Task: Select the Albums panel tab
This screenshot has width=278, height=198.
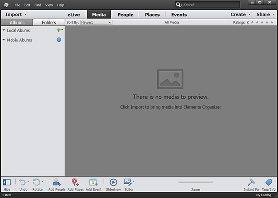Action: [17, 23]
